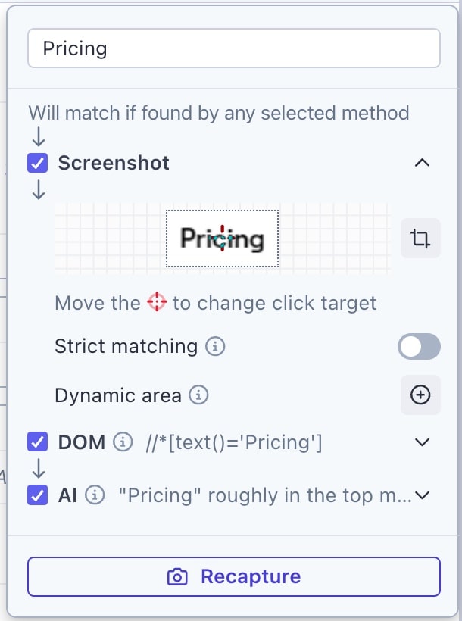Uncheck the Screenshot checkbox

[x=38, y=163]
